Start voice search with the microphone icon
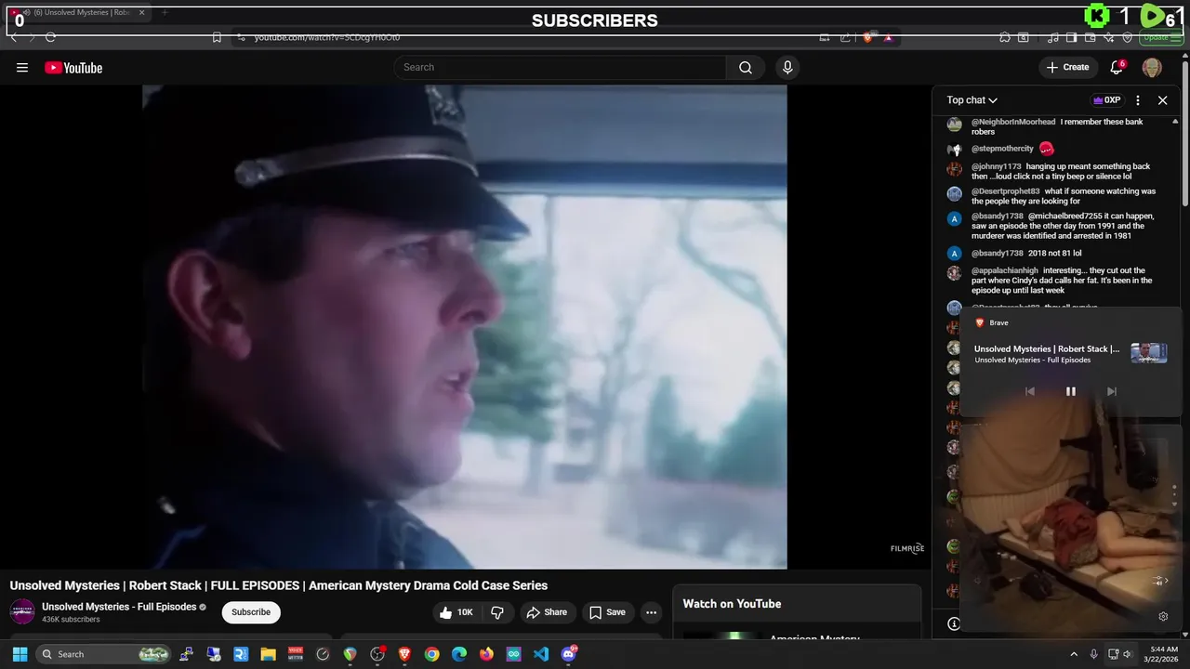The image size is (1190, 669). click(787, 67)
